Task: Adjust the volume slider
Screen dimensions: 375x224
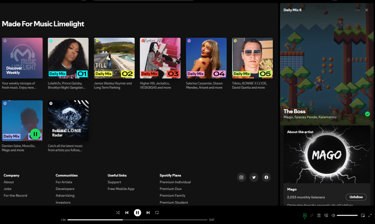Action: coord(347,216)
